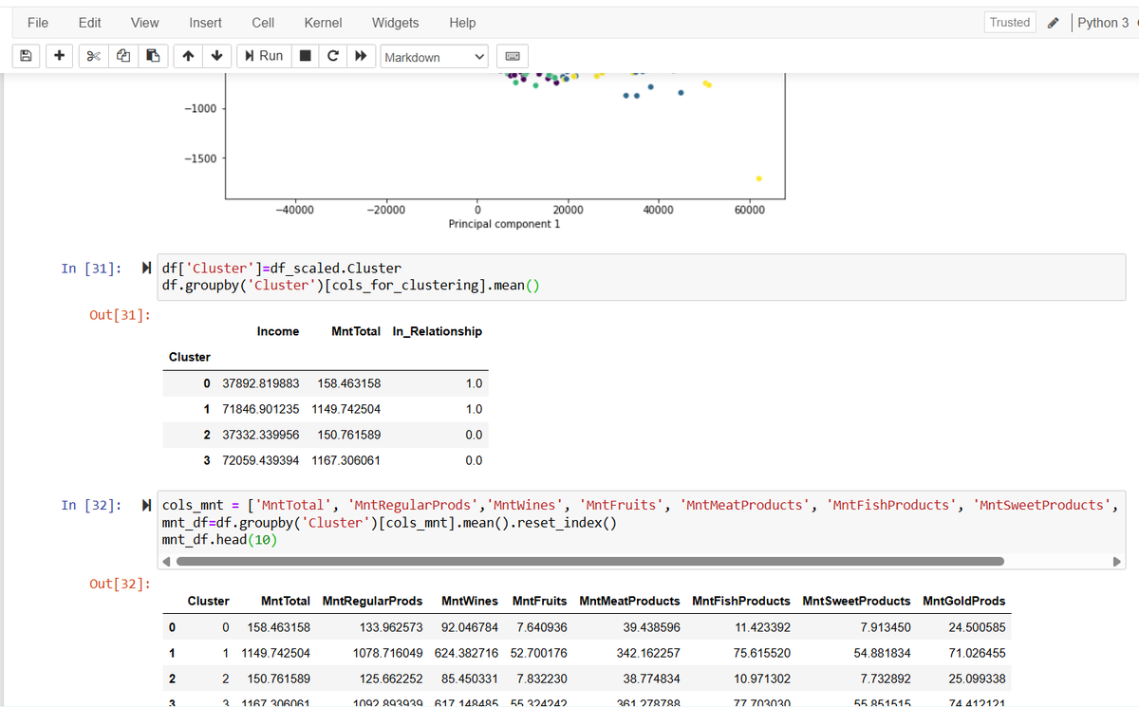
Task: Restart the kernel icon
Action: 332,56
